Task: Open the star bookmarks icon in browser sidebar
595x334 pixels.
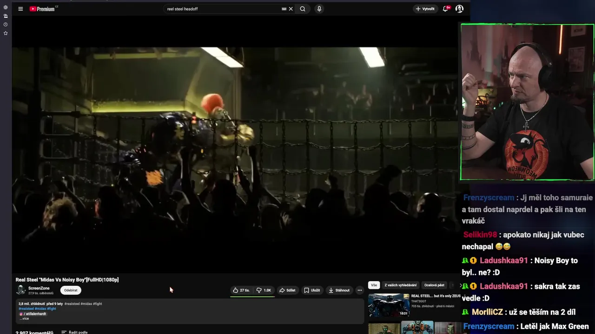Action: pos(6,33)
